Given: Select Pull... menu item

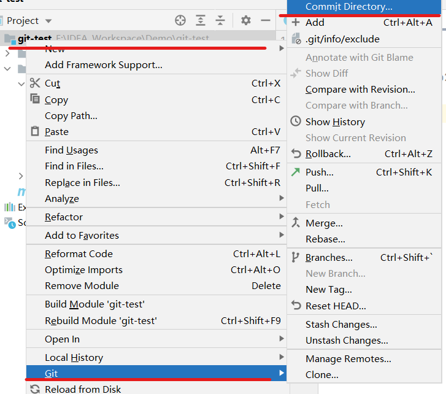Looking at the screenshot, I should click(x=364, y=188).
